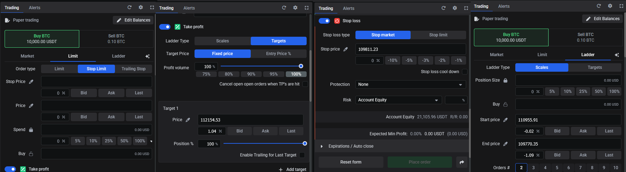Image resolution: width=626 pixels, height=172 pixels.
Task: Open settings gear in the Take profit panel header
Action: (x=295, y=8)
